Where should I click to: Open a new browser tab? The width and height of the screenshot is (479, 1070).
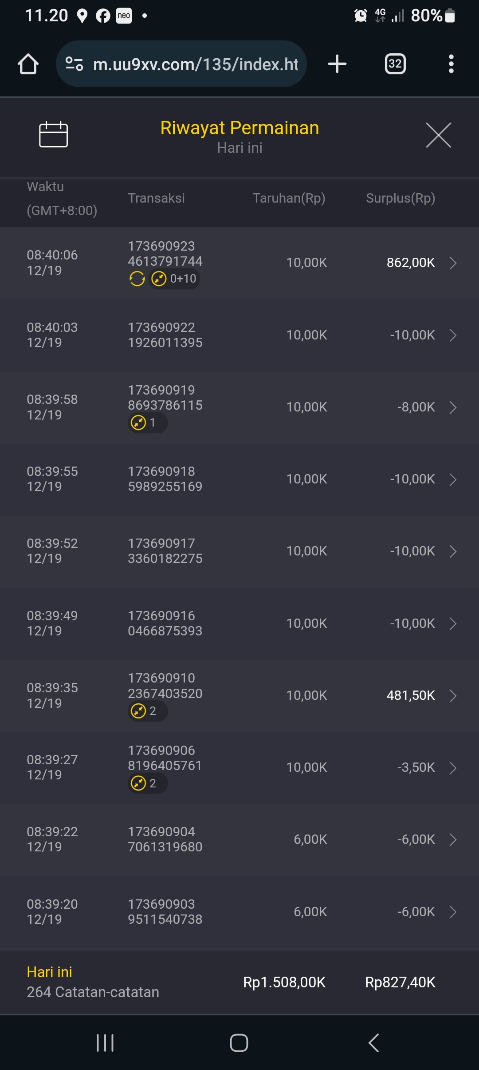[337, 64]
